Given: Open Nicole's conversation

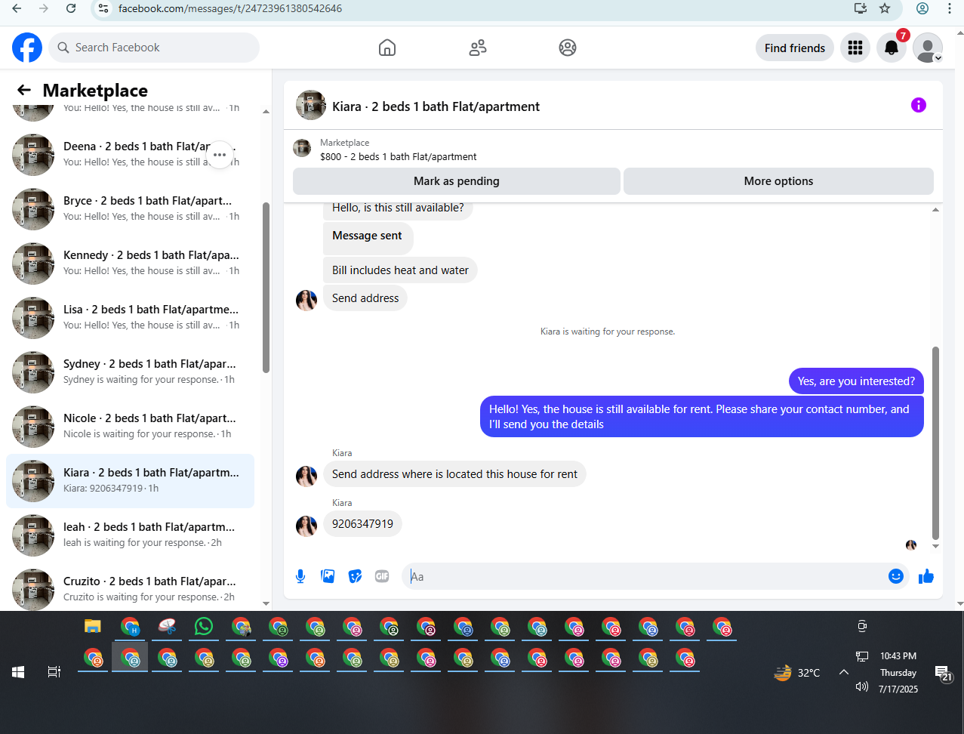Looking at the screenshot, I should pyautogui.click(x=130, y=427).
